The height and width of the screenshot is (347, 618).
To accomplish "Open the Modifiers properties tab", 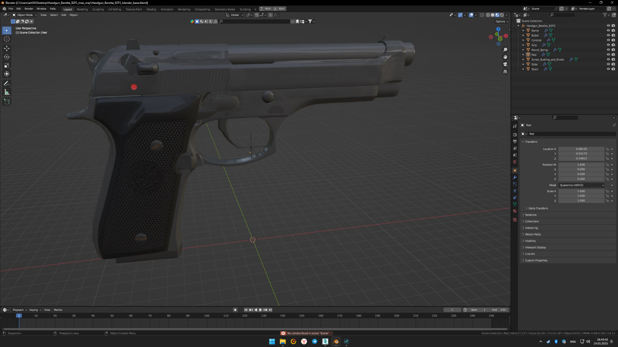I will (x=515, y=178).
